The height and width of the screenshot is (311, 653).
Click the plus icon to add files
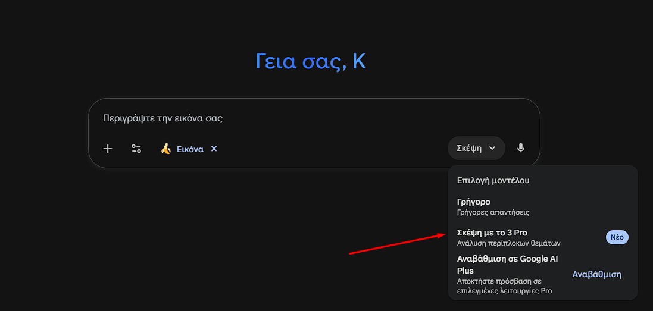coord(108,149)
